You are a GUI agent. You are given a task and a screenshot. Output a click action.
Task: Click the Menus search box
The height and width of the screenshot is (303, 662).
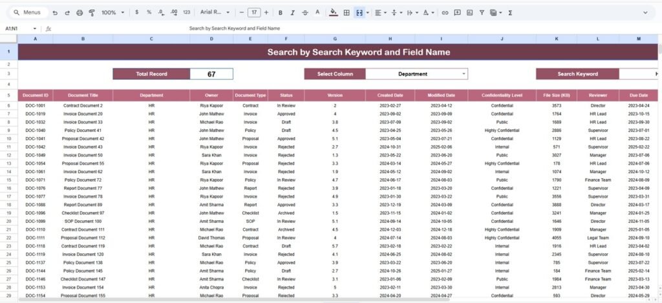28,13
